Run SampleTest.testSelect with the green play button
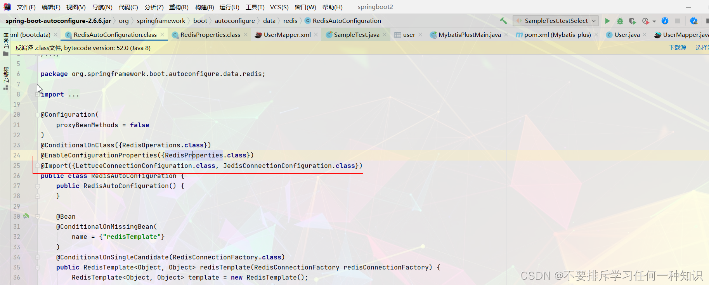709x285 pixels. coord(607,21)
